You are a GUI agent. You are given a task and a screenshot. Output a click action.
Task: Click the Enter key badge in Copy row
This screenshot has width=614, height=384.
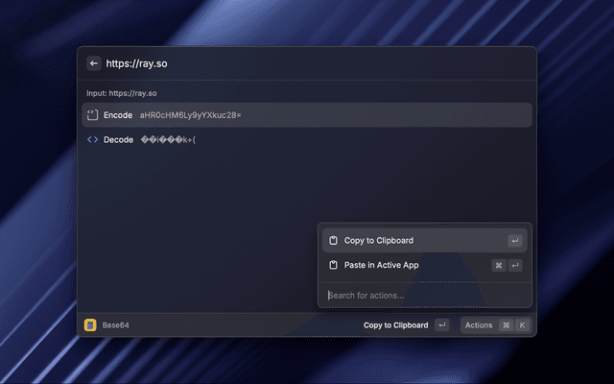point(515,241)
